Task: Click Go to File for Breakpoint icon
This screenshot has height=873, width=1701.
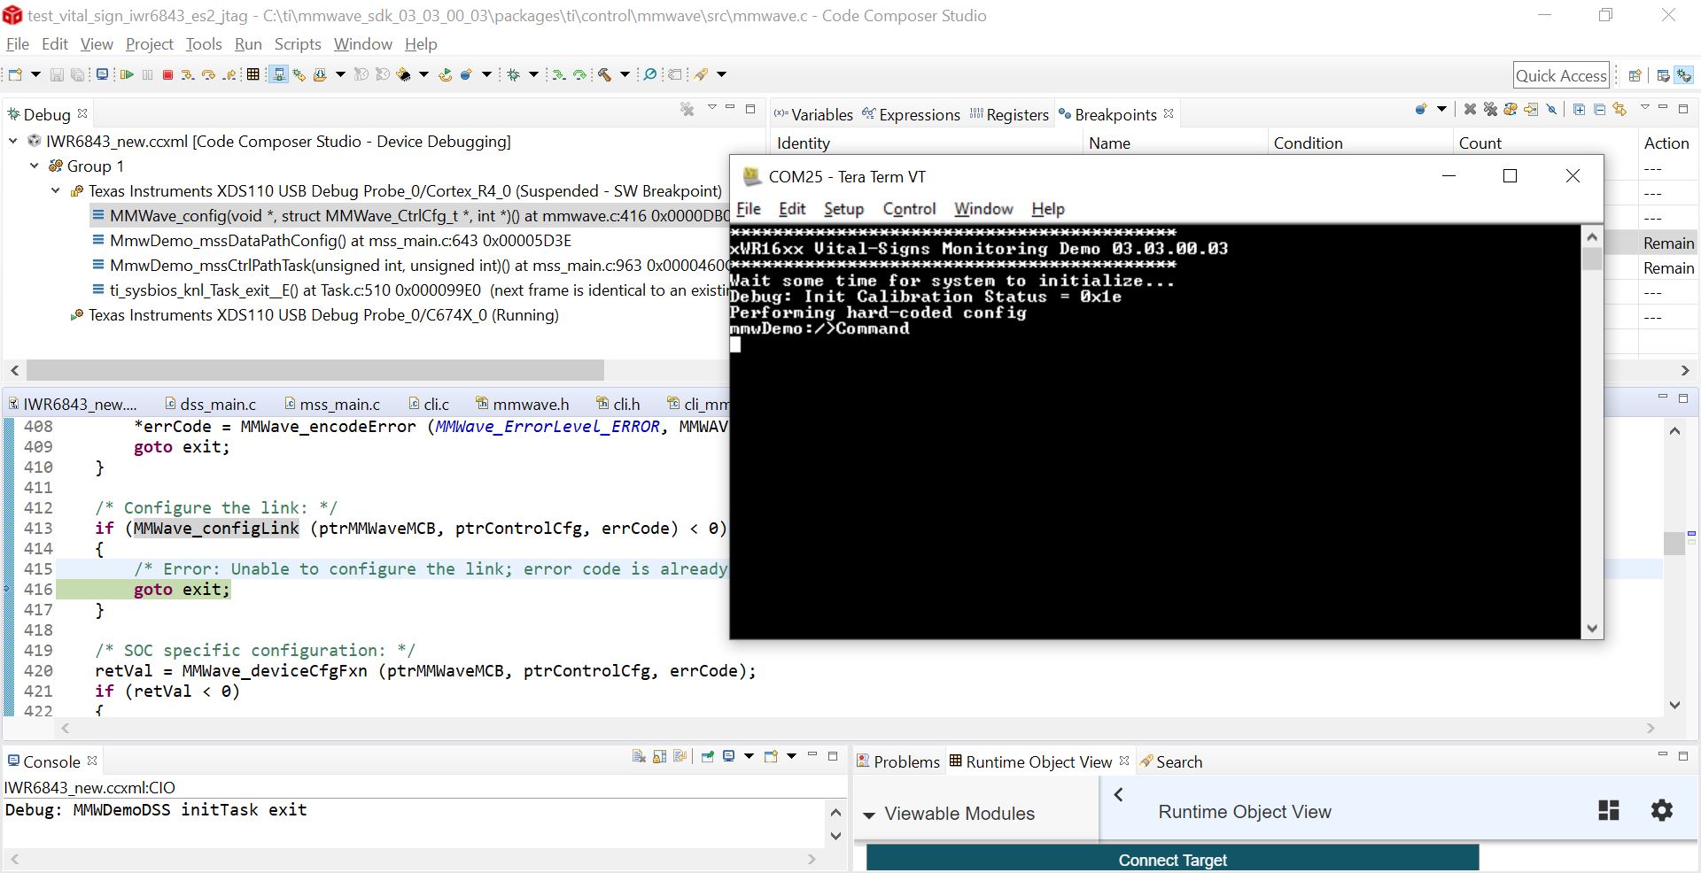Action: tap(1531, 109)
